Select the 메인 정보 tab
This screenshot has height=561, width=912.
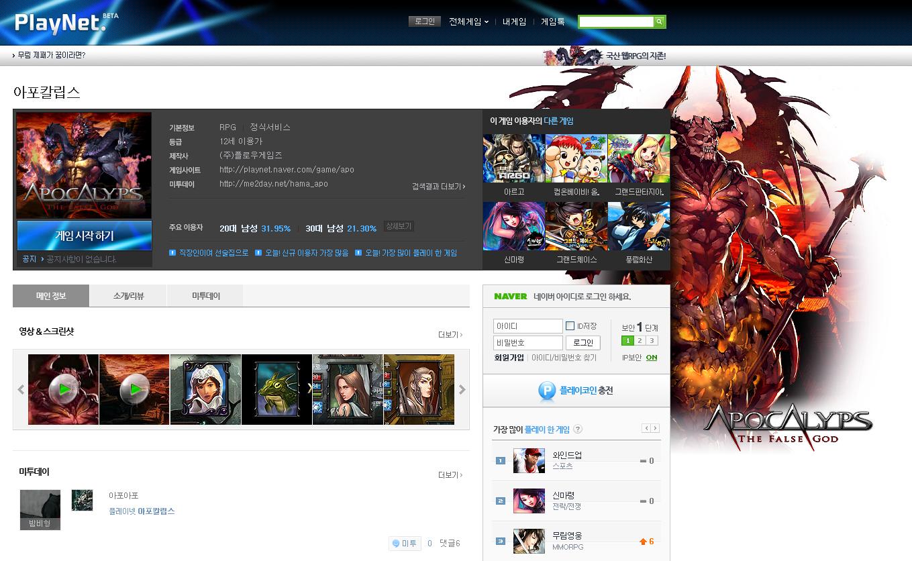pos(51,296)
